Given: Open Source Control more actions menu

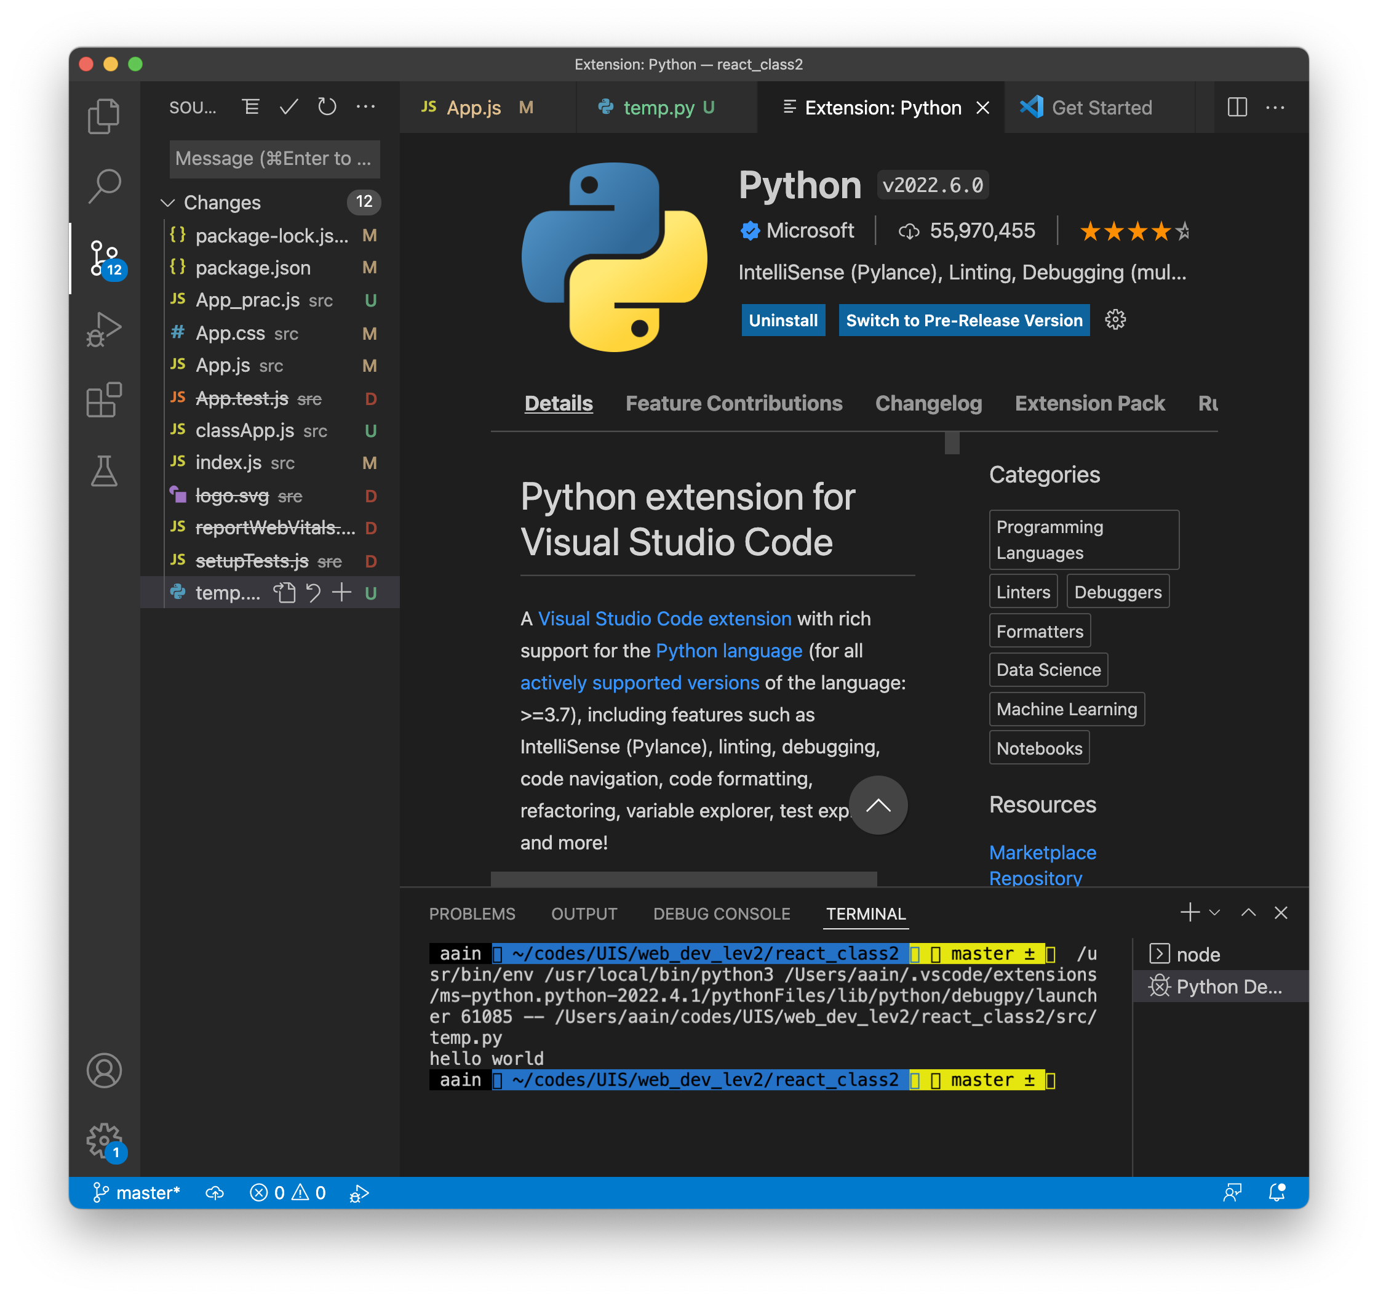Looking at the screenshot, I should tap(365, 108).
